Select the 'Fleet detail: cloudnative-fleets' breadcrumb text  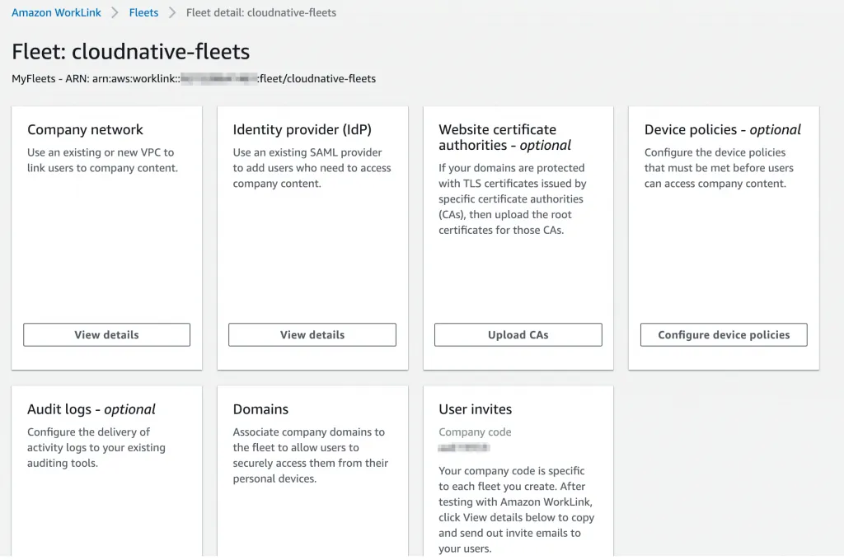(261, 13)
